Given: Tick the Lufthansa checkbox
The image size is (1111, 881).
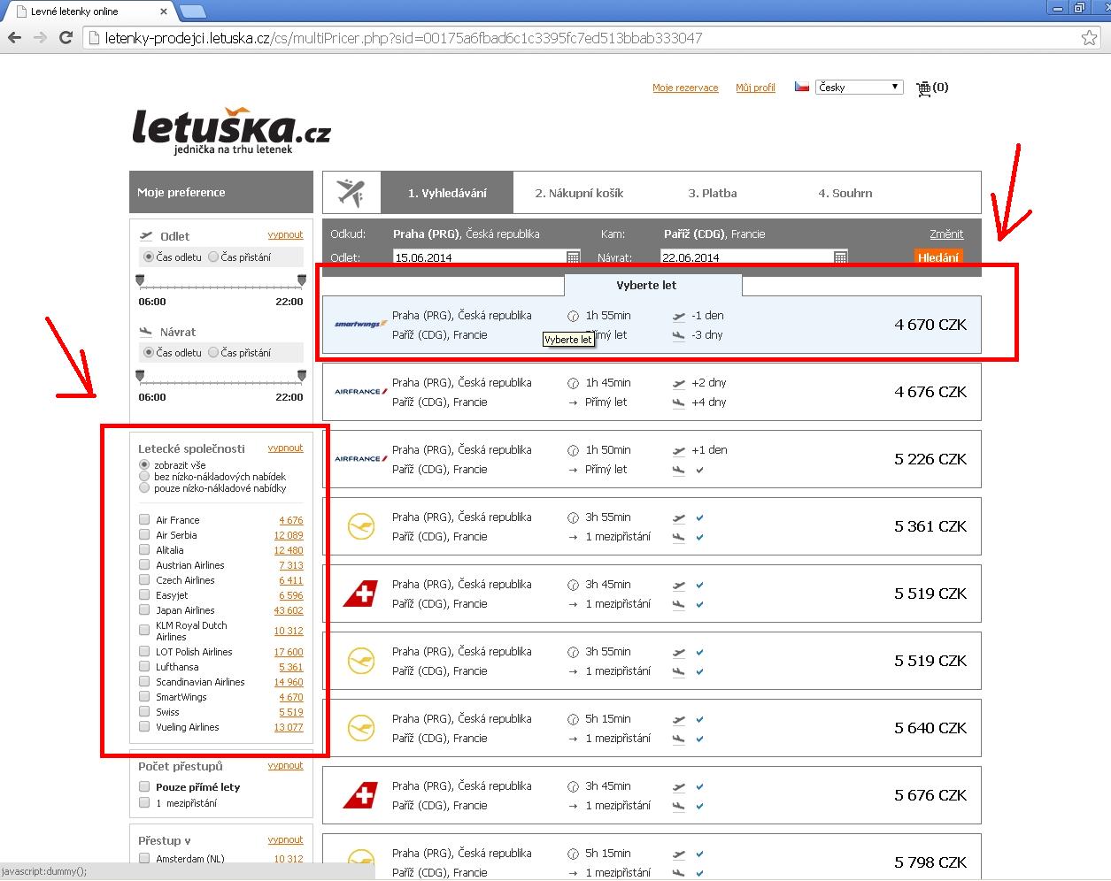Looking at the screenshot, I should tap(144, 667).
